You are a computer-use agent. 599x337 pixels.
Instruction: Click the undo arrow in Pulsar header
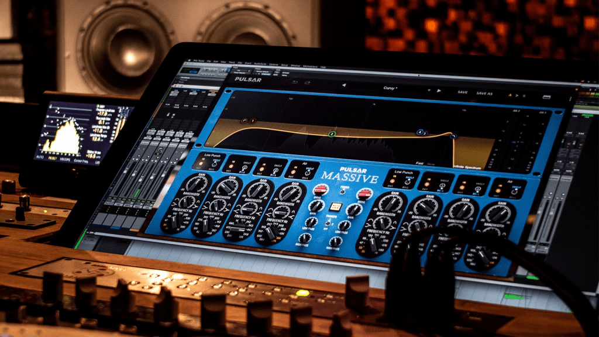click(x=295, y=82)
